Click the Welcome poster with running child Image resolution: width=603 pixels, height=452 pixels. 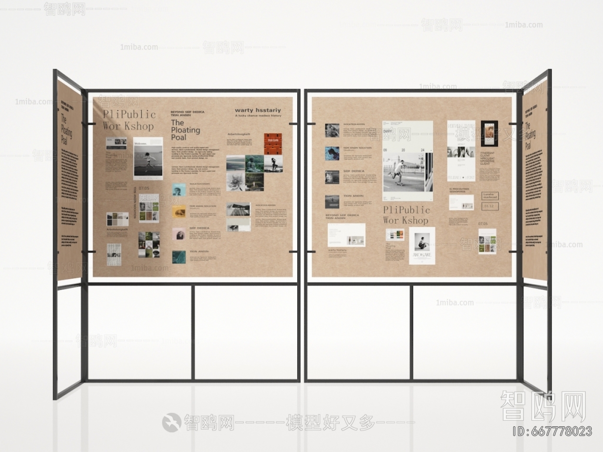[148, 158]
